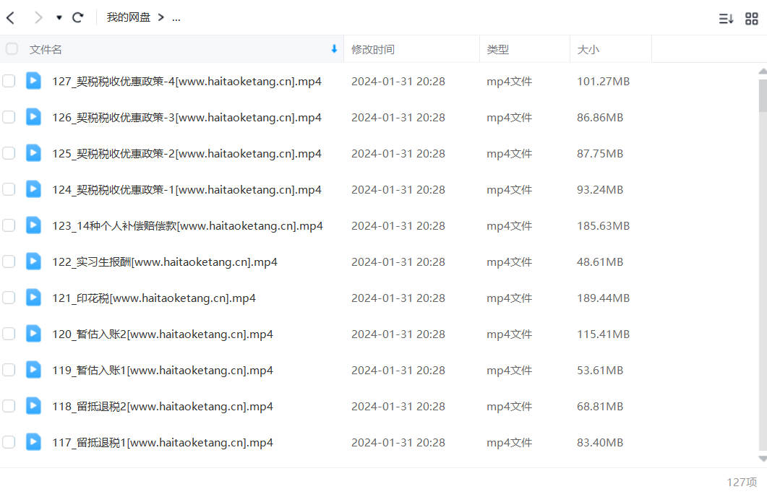
Task: Click video icon of 123_14种个人补偿赔偿款
Action: coord(33,225)
